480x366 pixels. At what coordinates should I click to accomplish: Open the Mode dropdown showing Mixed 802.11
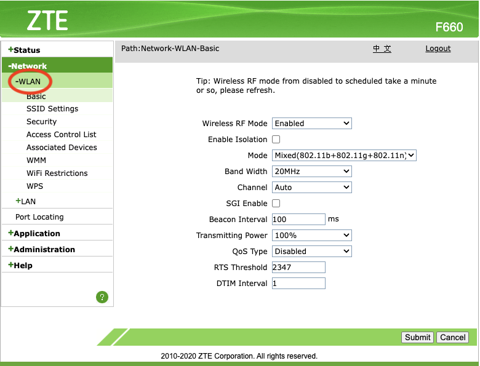tap(344, 156)
